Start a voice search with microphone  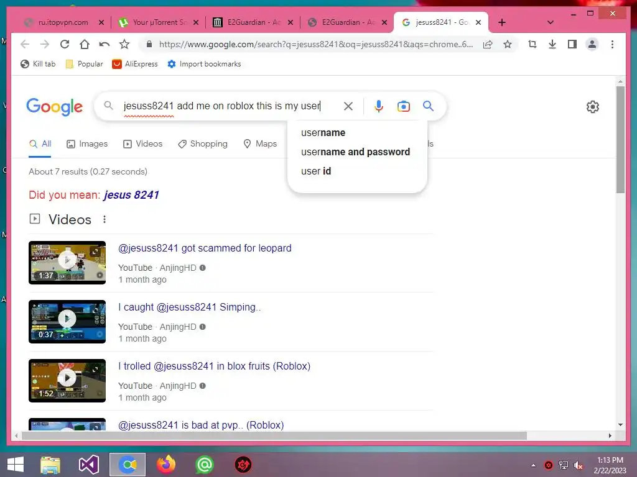(379, 106)
